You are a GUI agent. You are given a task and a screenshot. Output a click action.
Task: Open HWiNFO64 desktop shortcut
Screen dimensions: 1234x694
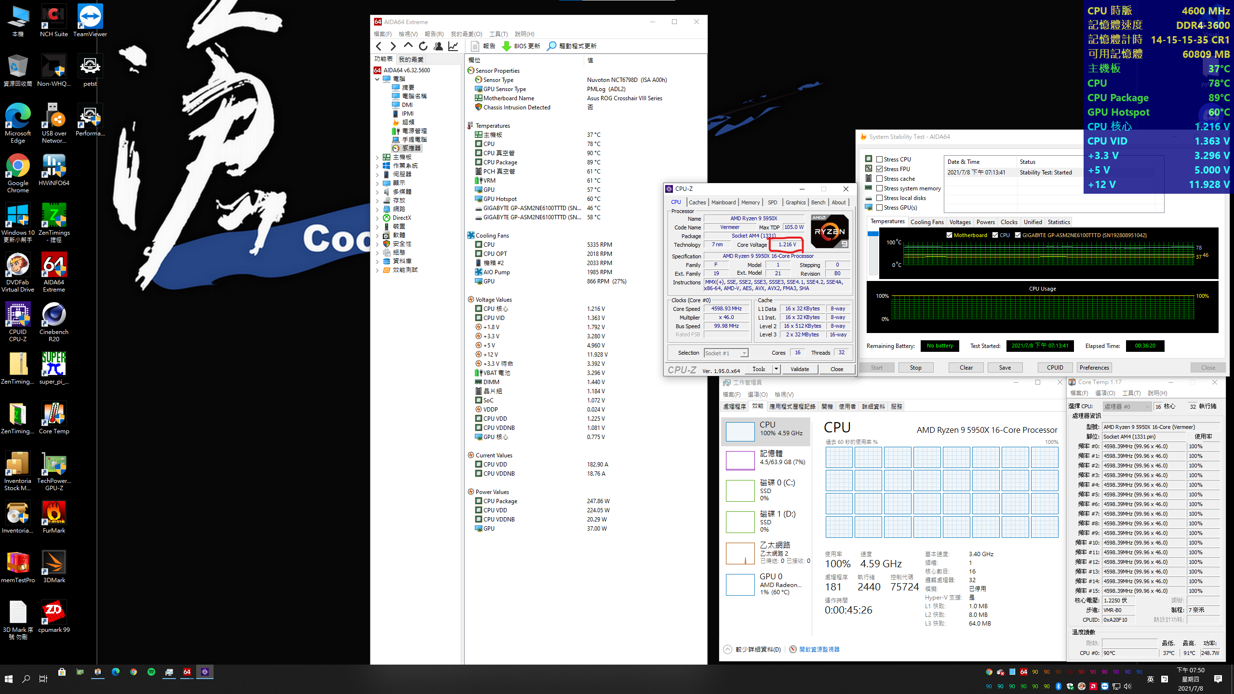[54, 170]
